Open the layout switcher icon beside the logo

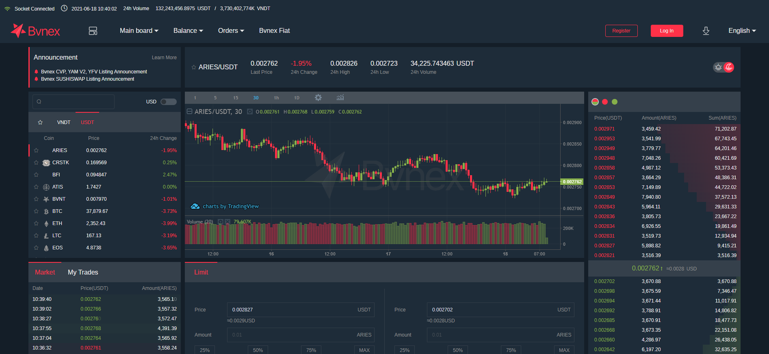[93, 31]
